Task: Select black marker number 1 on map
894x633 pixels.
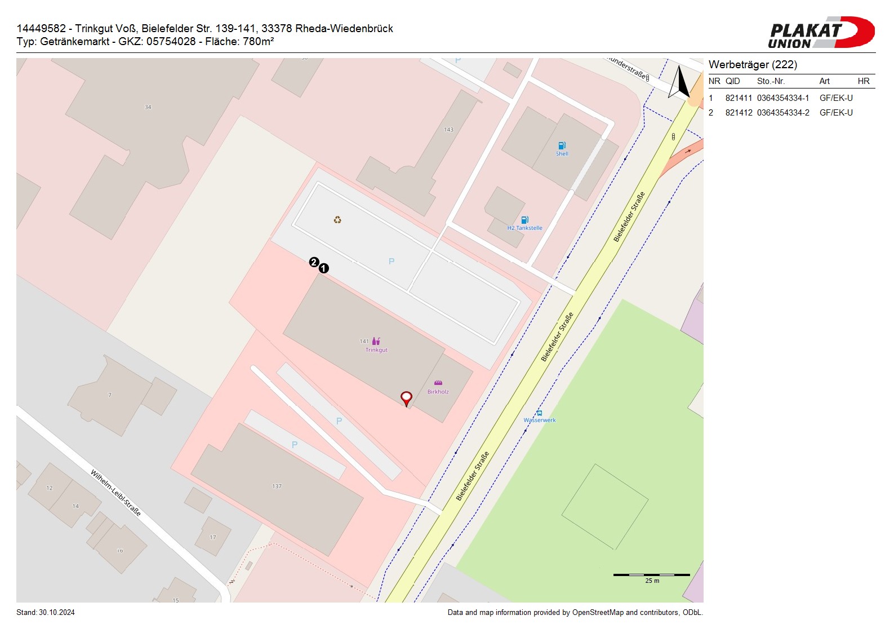Action: point(324,268)
